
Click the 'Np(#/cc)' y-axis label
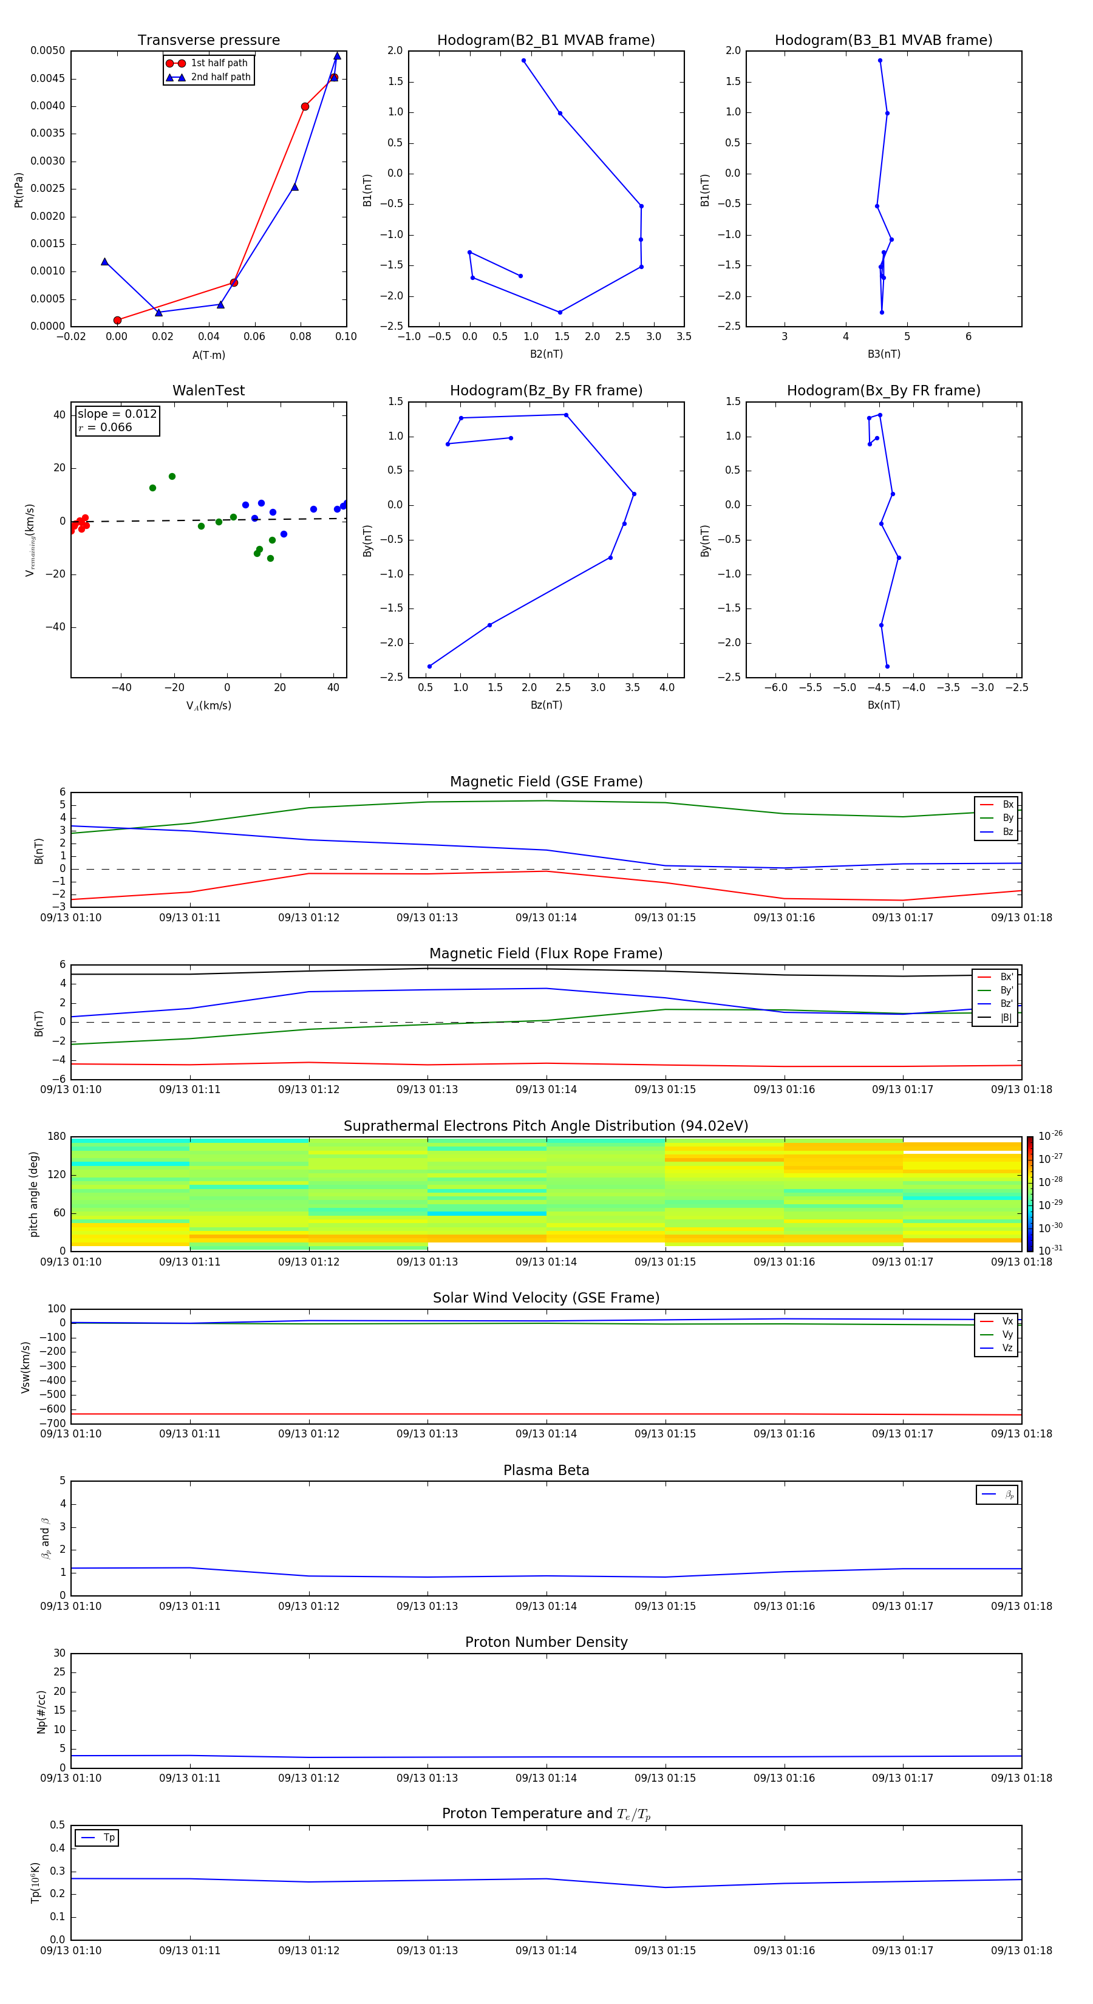(x=41, y=1711)
